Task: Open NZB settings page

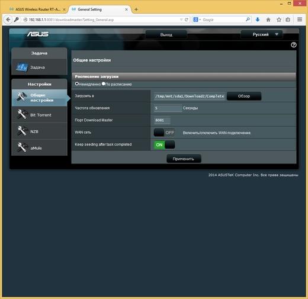Action: point(39,131)
